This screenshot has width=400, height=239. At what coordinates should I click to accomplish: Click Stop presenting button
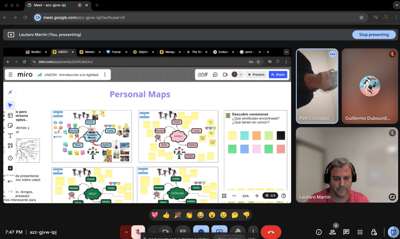(x=374, y=34)
